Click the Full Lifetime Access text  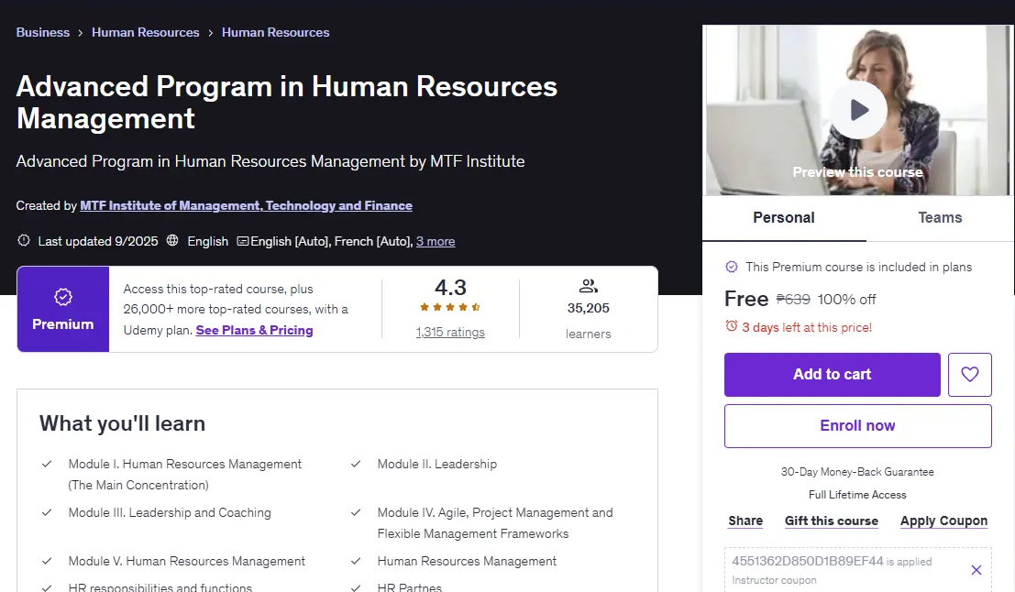[x=857, y=494]
